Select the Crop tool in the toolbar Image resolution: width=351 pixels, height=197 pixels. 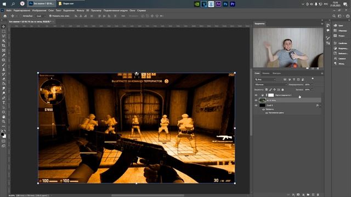coord(3,45)
